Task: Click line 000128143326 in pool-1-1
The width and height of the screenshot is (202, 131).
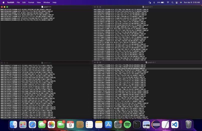Action: pyautogui.click(x=26, y=10)
